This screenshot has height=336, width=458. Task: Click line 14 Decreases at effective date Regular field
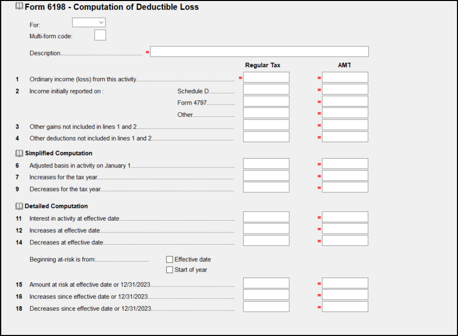[x=266, y=241]
